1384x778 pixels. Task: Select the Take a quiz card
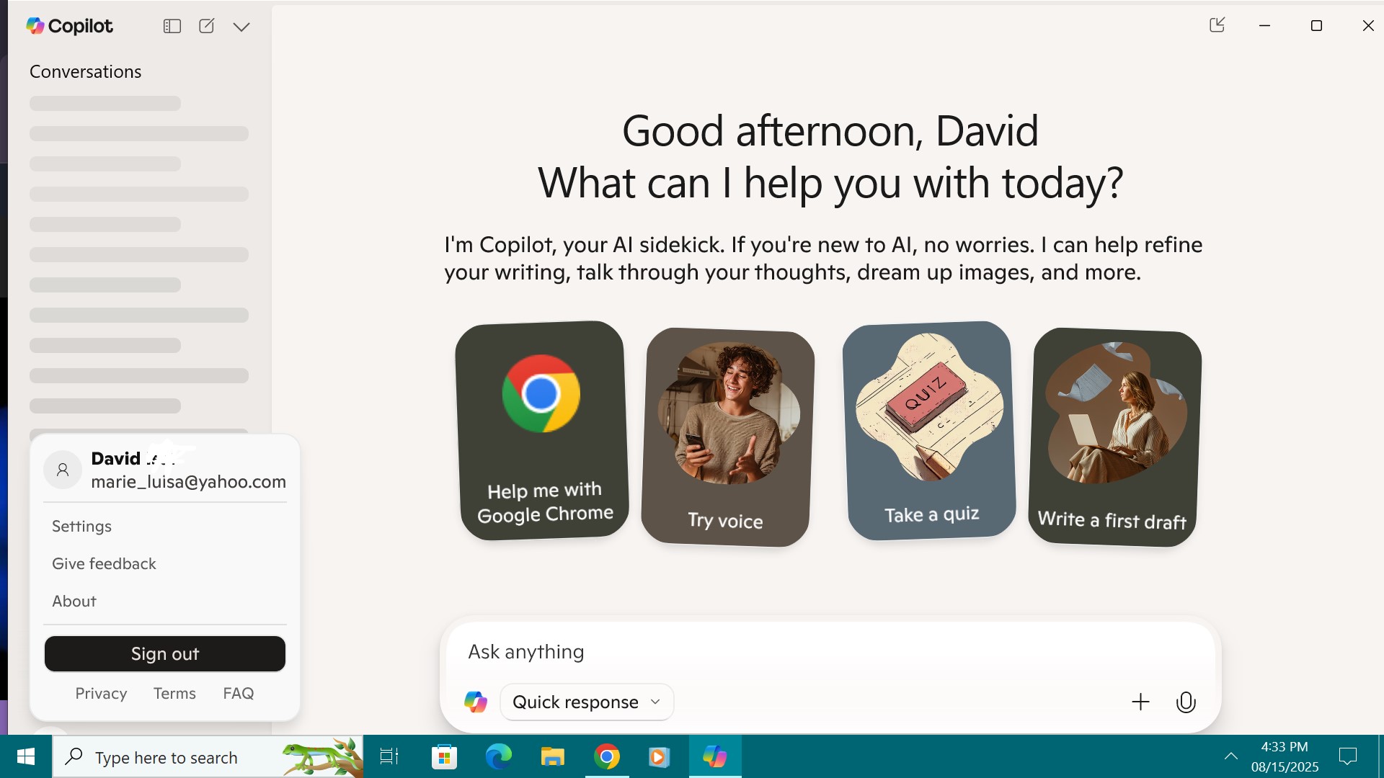pos(929,431)
